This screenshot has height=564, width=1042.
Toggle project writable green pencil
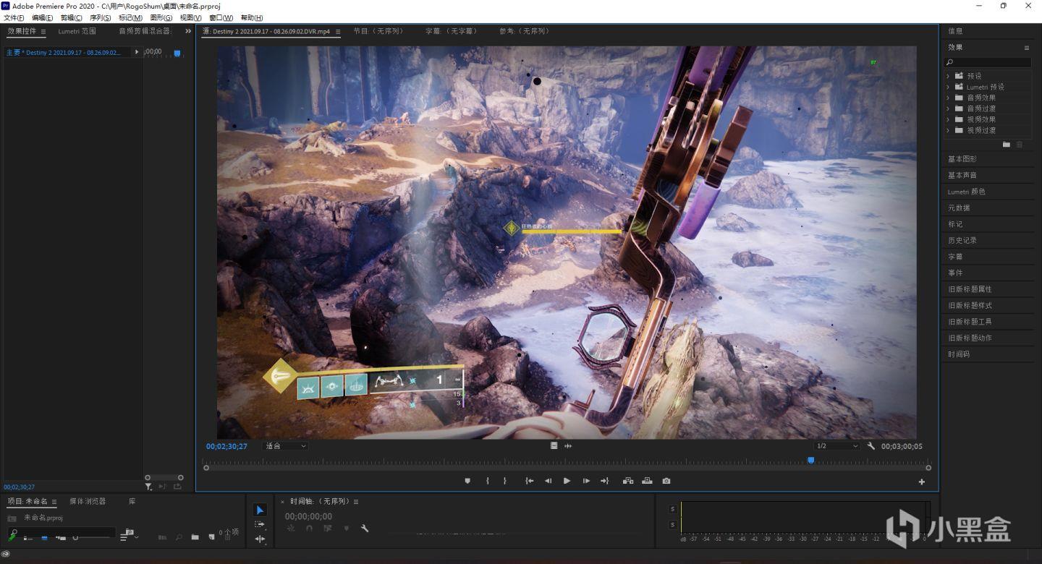tap(12, 537)
